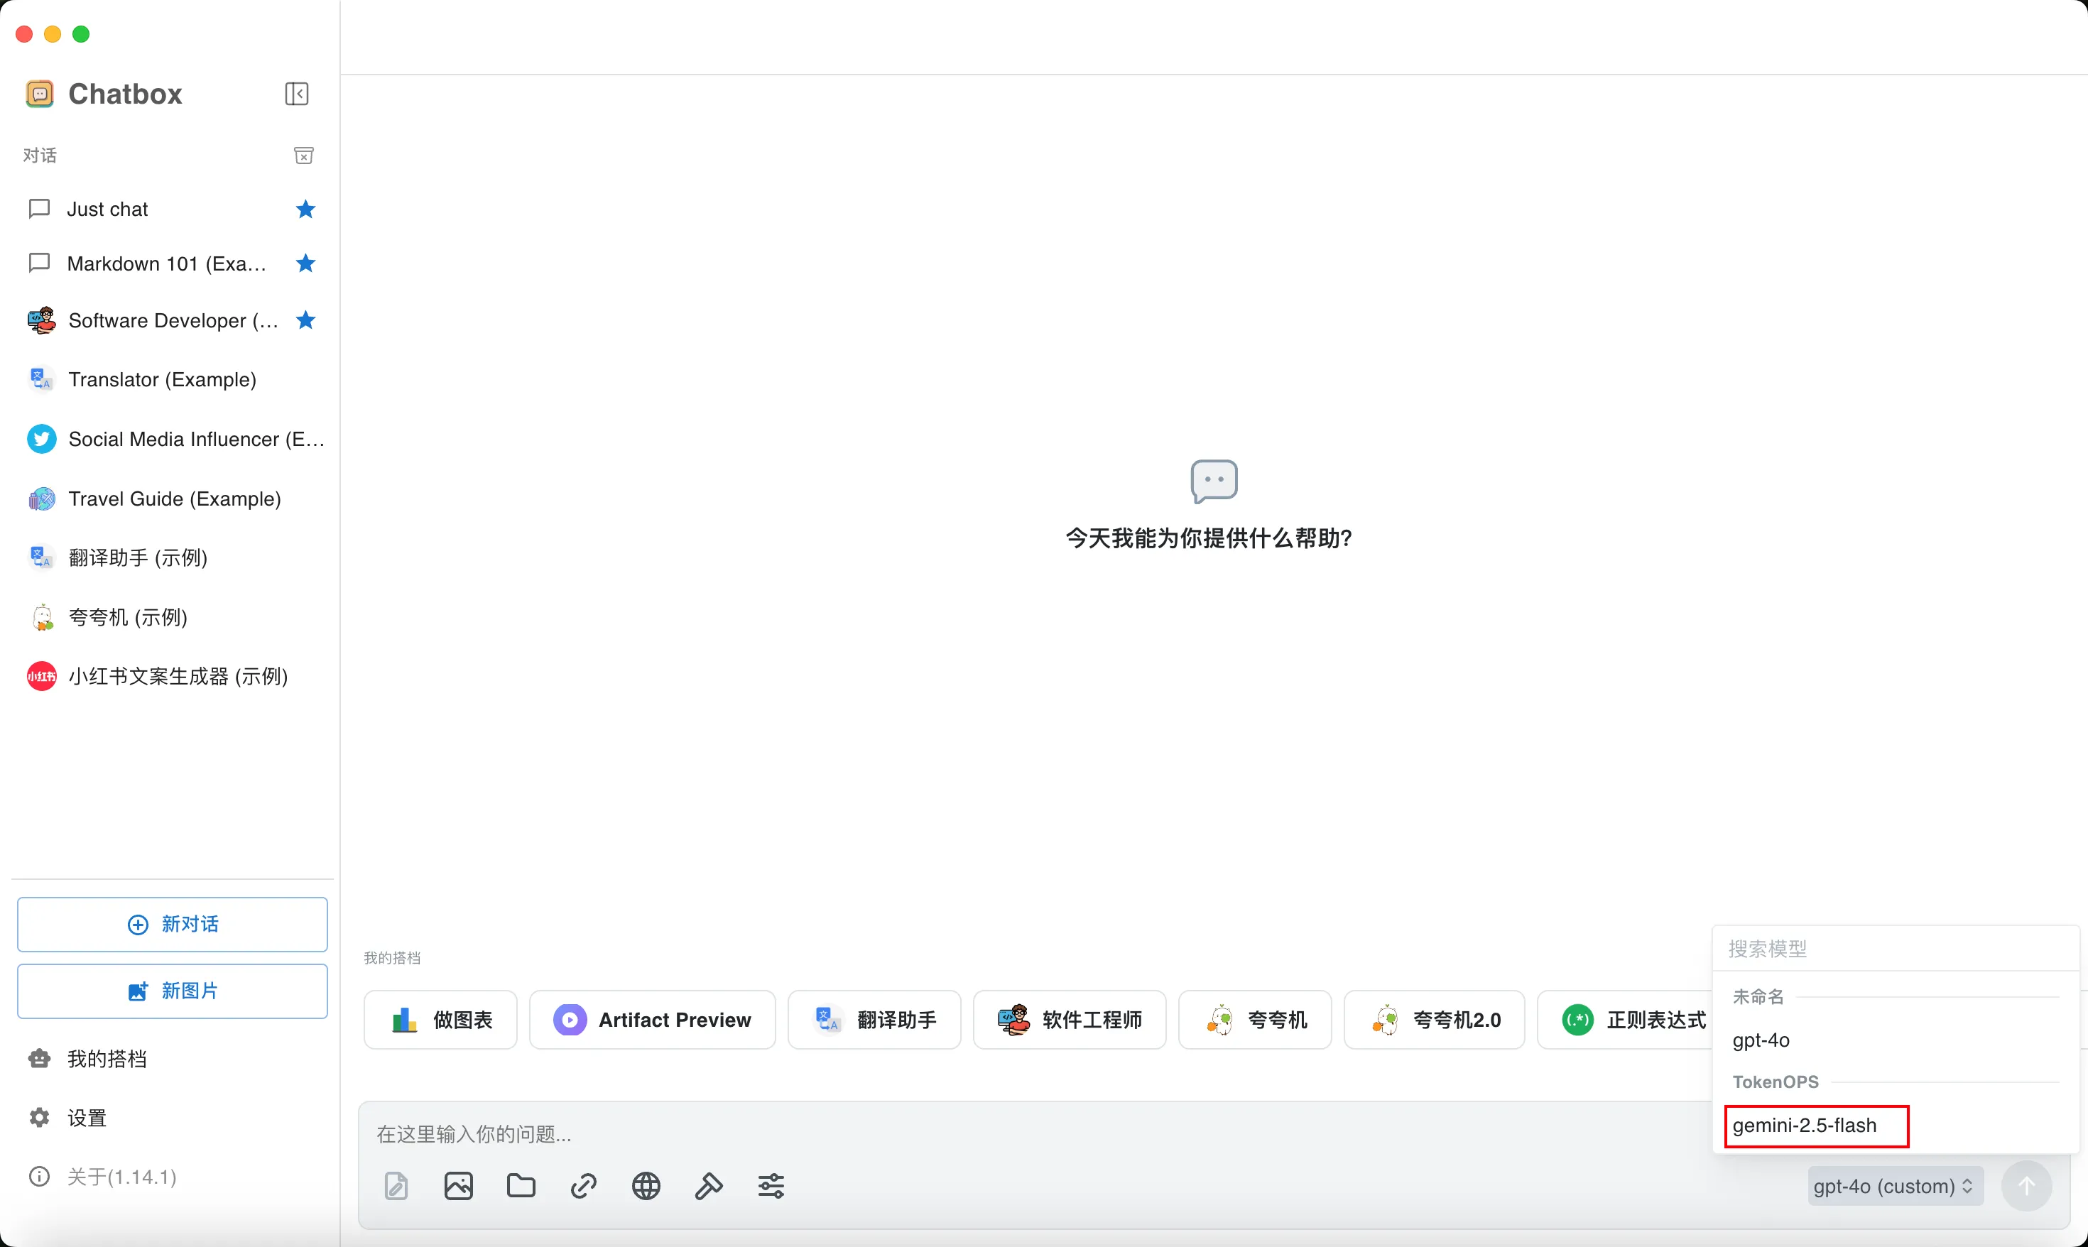Click the attach document file icon
2088x1247 pixels.
point(396,1186)
